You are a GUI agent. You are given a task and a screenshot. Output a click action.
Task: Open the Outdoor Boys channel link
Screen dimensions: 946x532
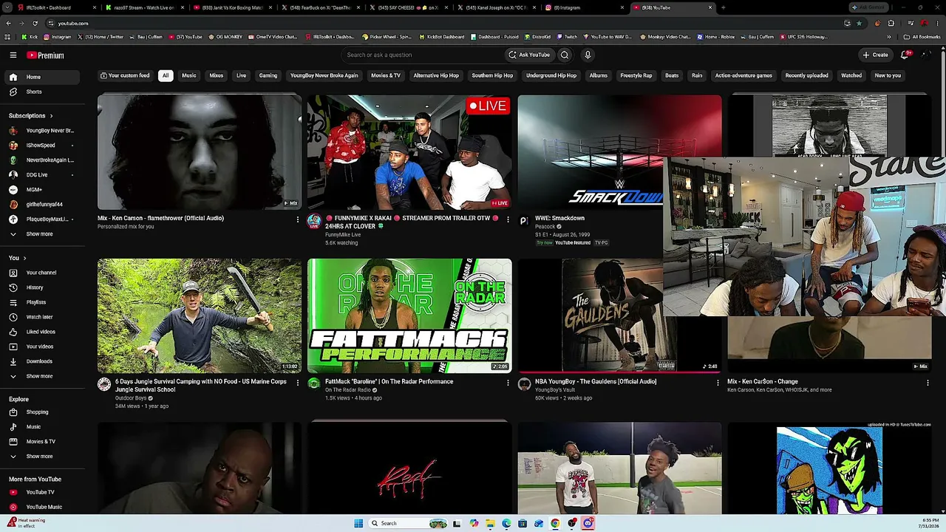point(131,398)
